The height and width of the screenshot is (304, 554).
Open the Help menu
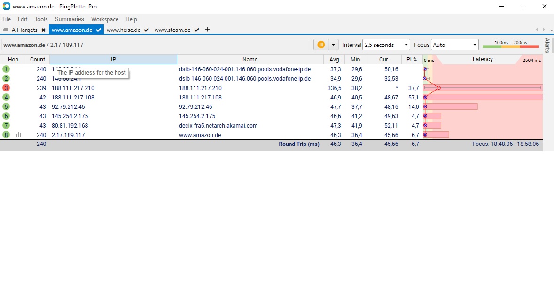[x=131, y=19]
